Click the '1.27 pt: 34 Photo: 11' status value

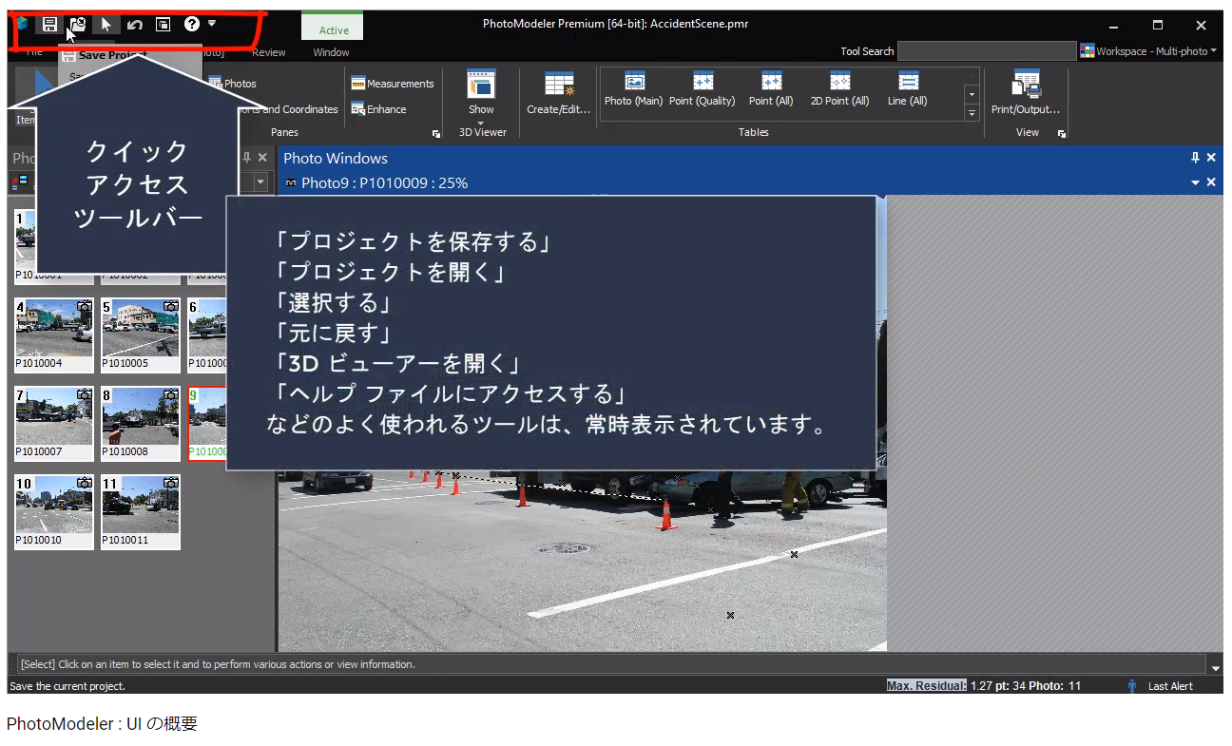tap(1026, 686)
